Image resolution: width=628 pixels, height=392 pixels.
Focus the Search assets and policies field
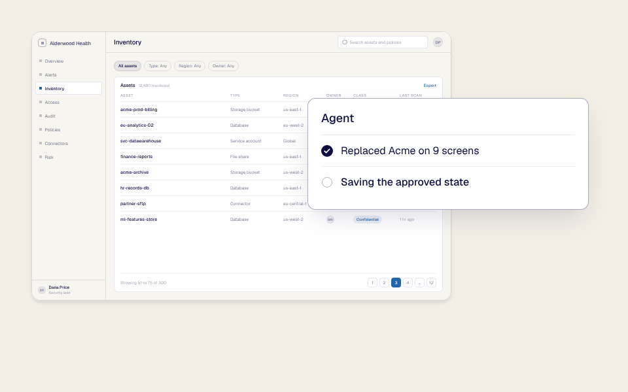click(x=383, y=42)
